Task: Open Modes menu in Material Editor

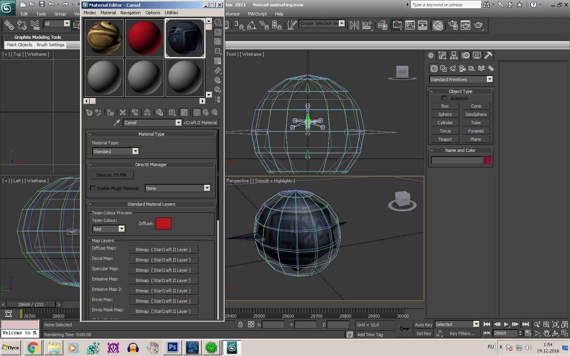Action: [90, 13]
